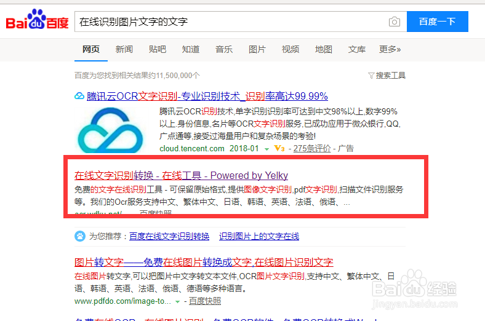Click the 广告 label on Tencent result
The height and width of the screenshot is (321, 485).
[346, 149]
